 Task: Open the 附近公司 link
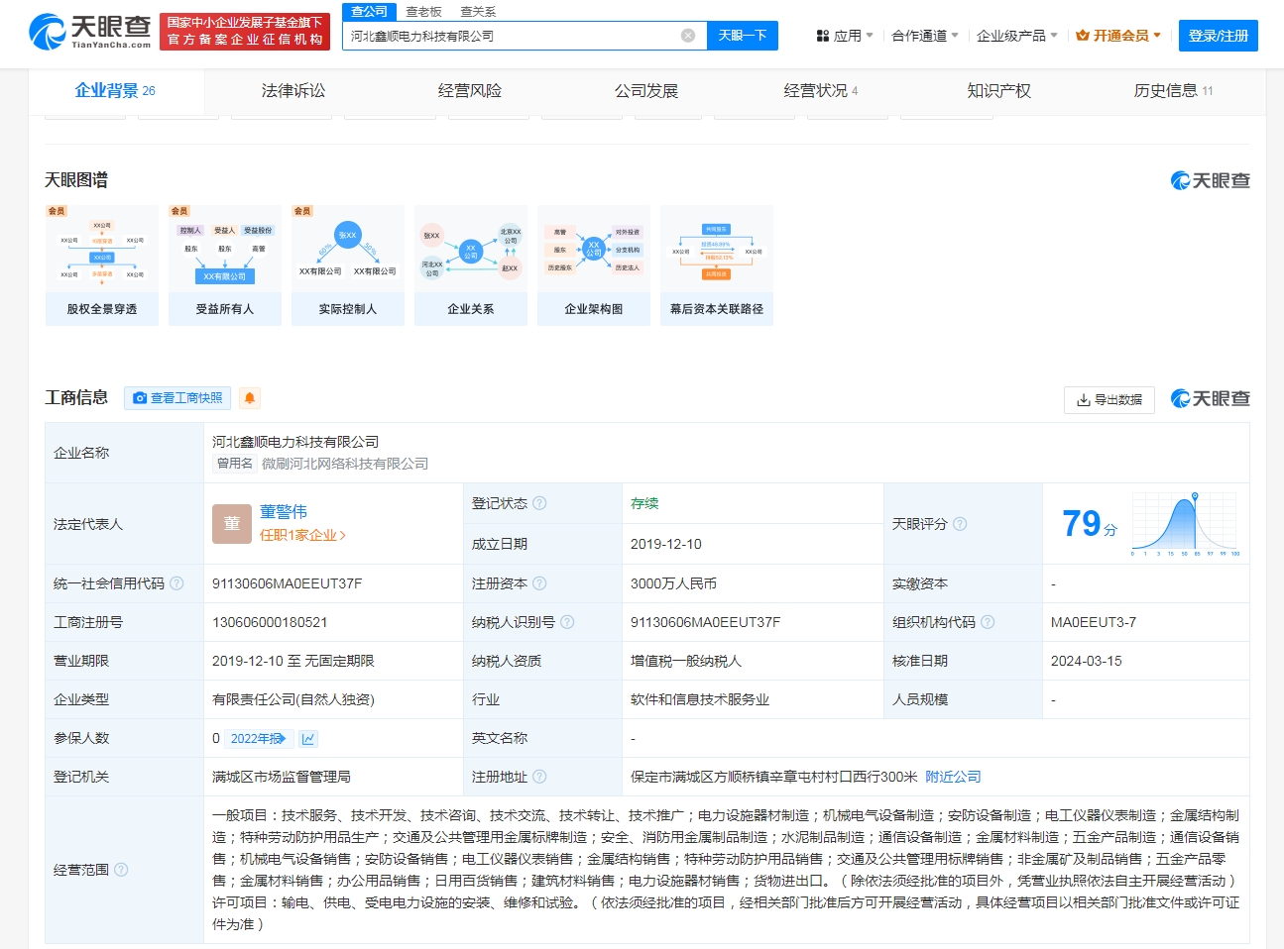tap(953, 777)
